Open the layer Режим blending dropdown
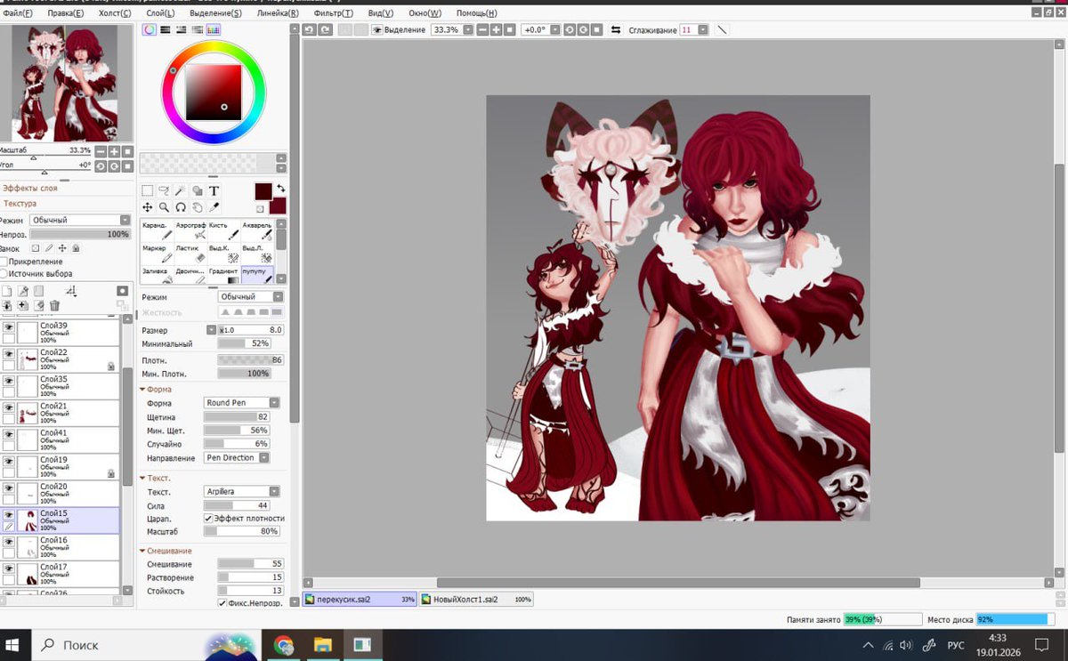 80,220
